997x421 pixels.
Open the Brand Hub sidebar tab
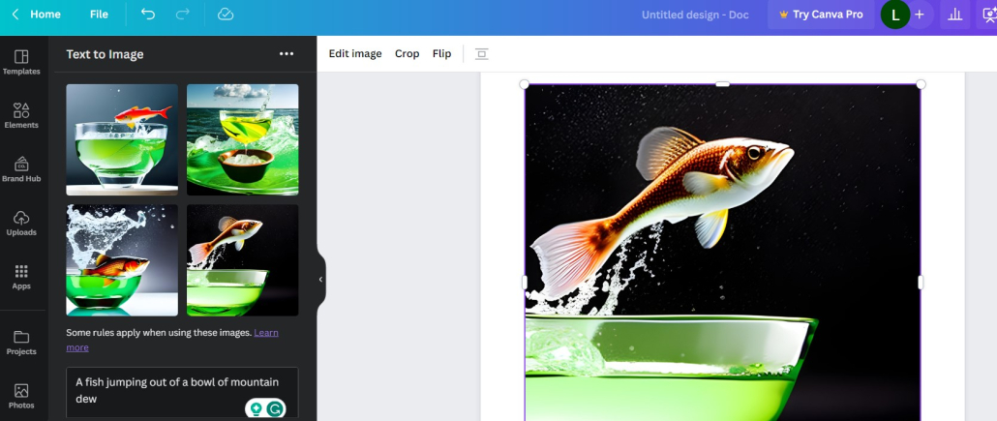click(x=21, y=169)
